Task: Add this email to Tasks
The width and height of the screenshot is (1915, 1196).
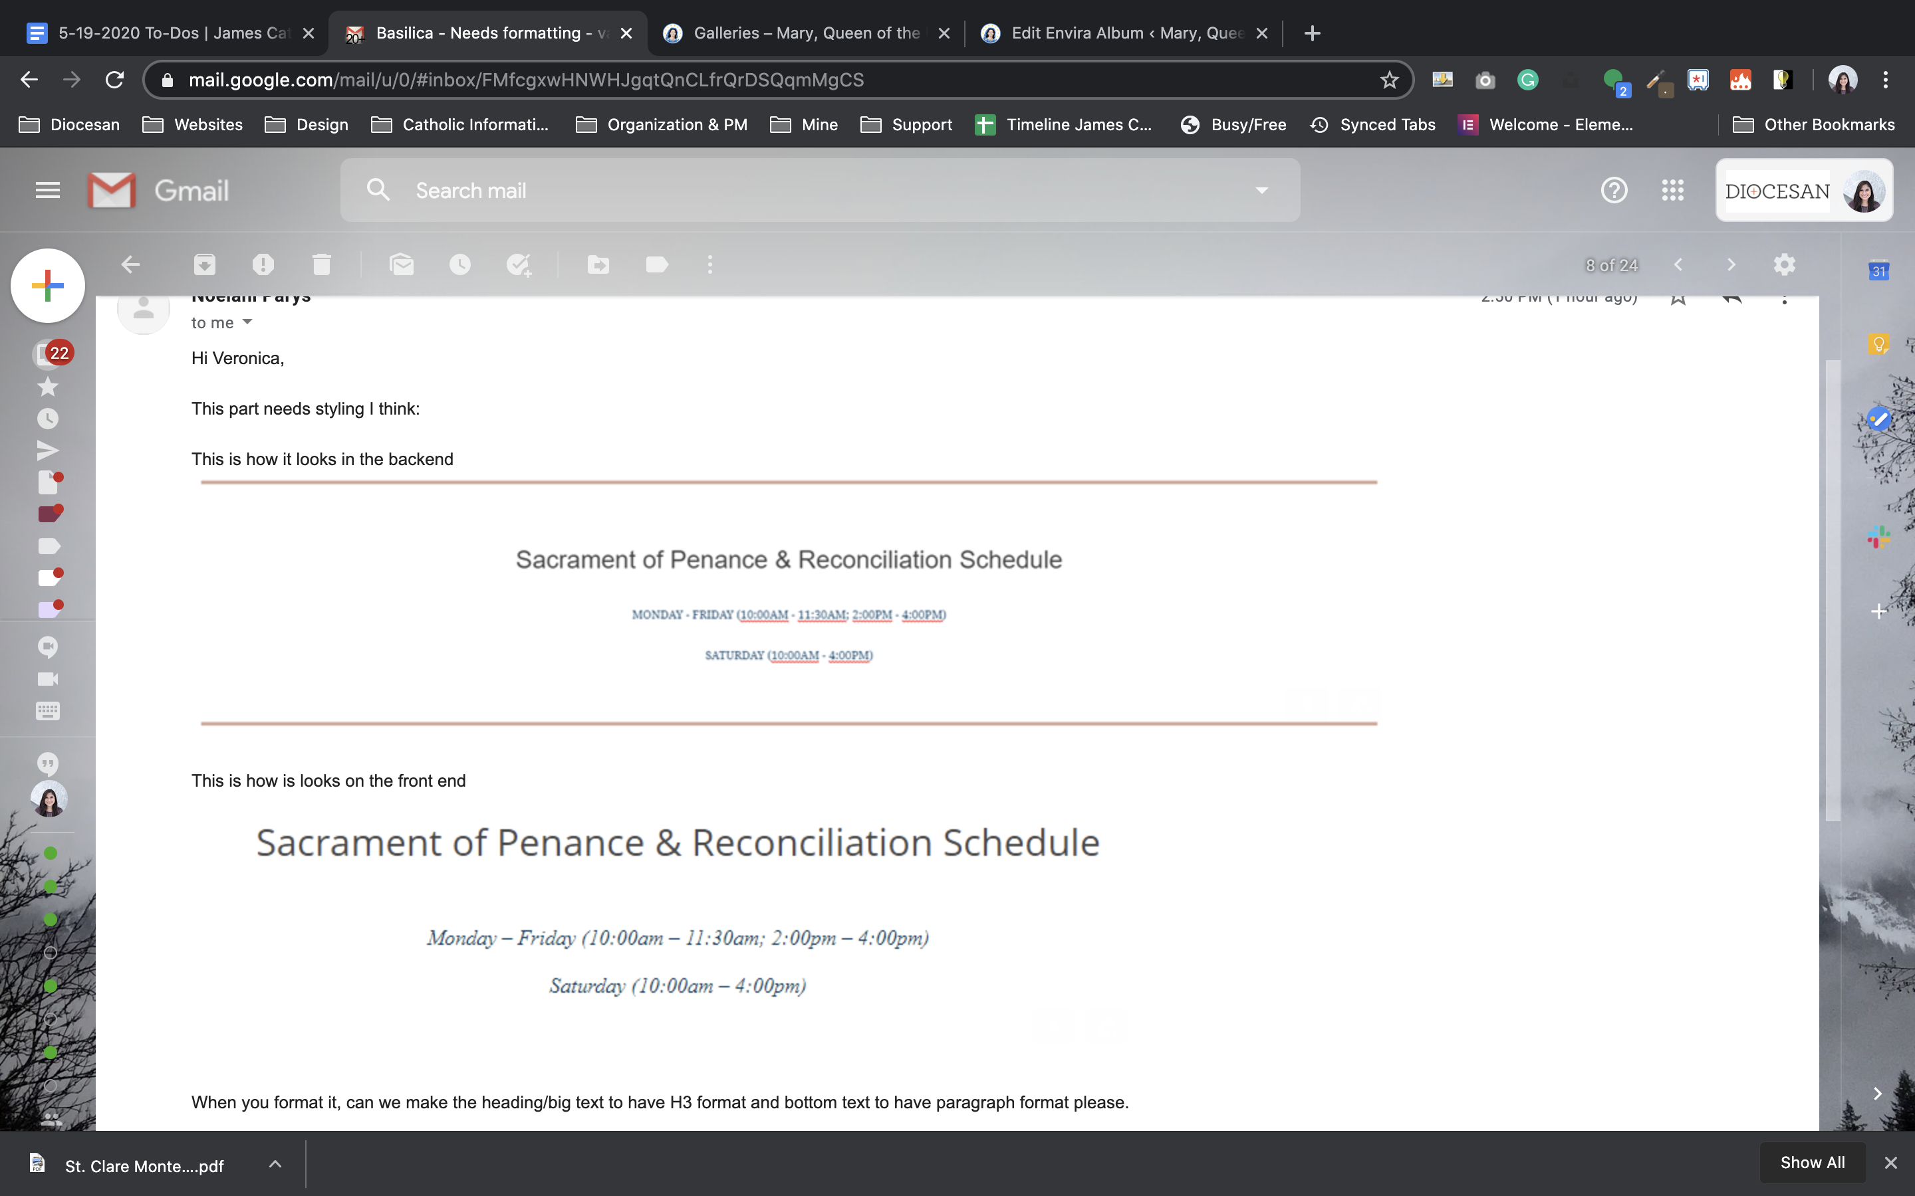Action: [x=519, y=264]
